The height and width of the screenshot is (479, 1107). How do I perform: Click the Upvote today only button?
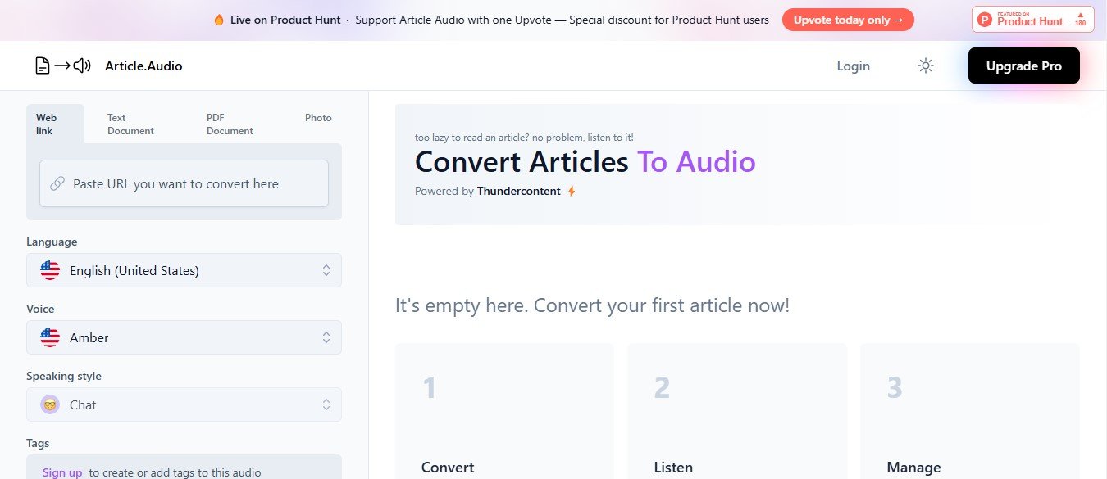(848, 20)
